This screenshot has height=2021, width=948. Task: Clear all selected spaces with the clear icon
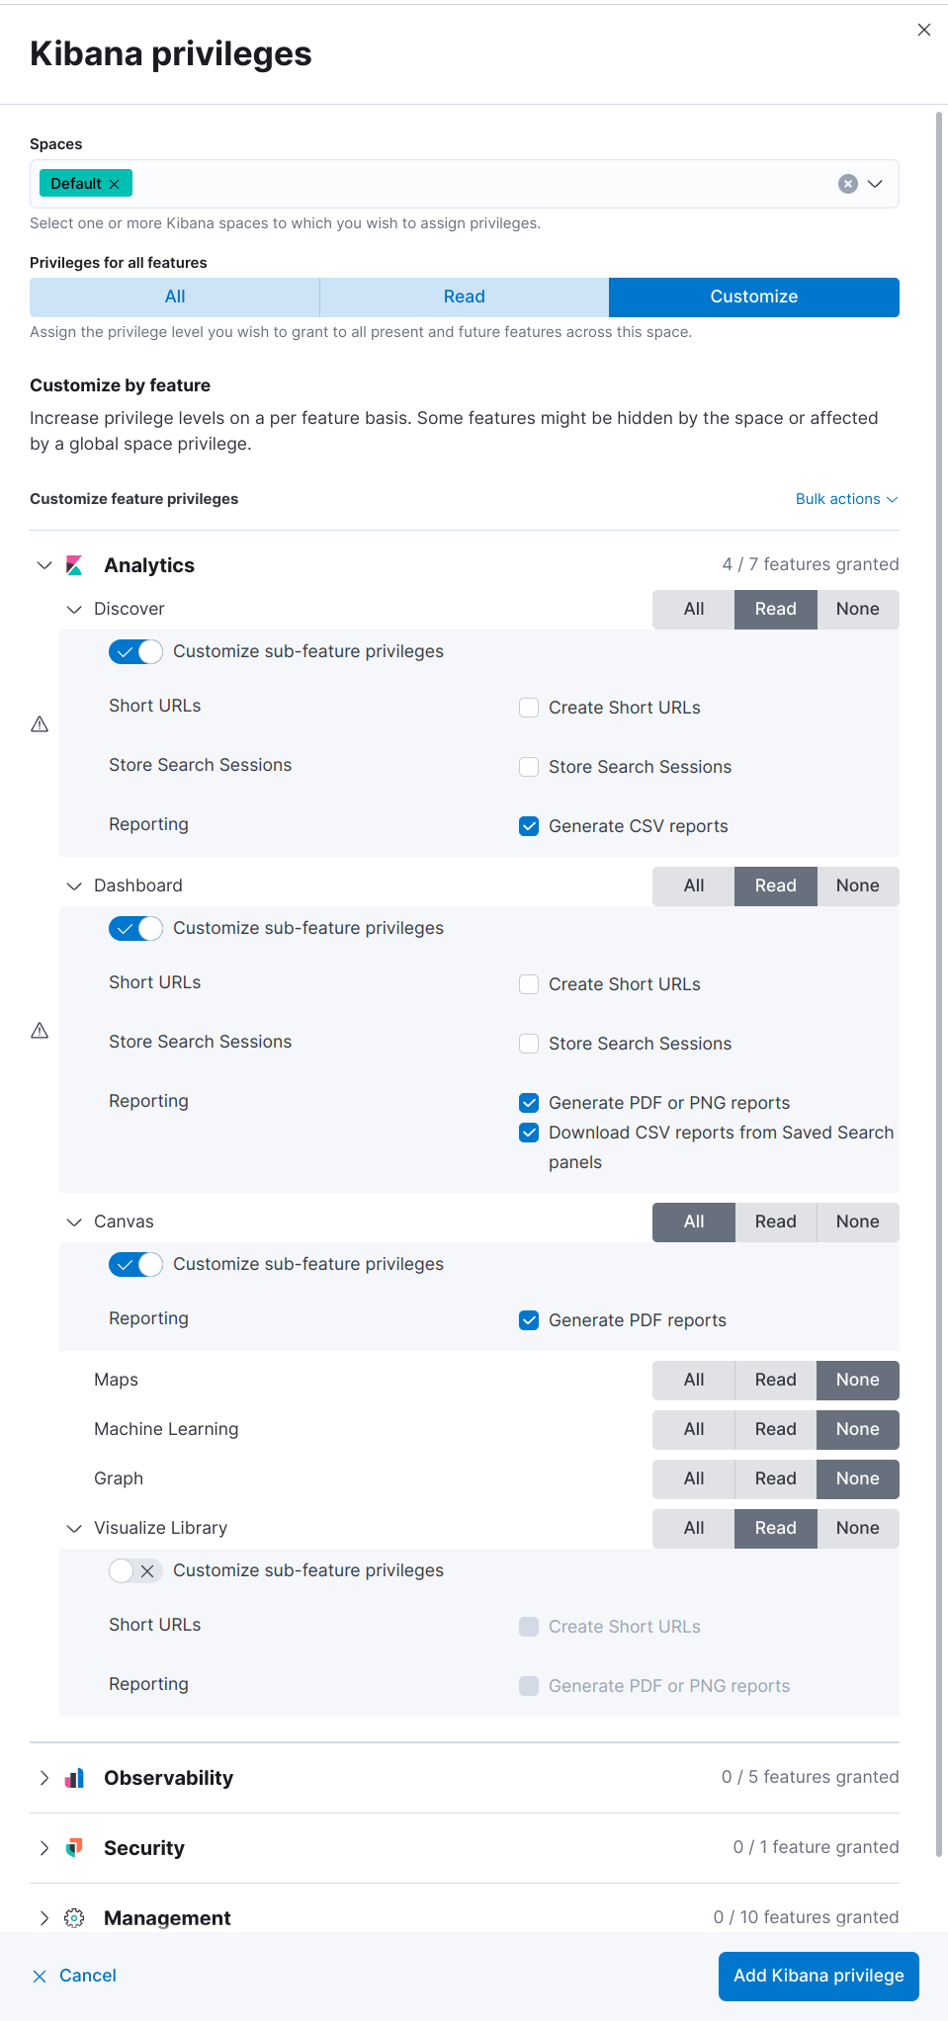click(846, 183)
